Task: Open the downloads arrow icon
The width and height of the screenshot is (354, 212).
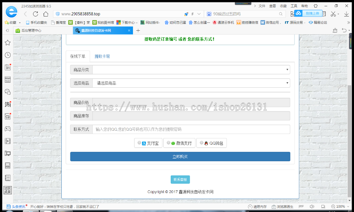Action: pos(346,14)
